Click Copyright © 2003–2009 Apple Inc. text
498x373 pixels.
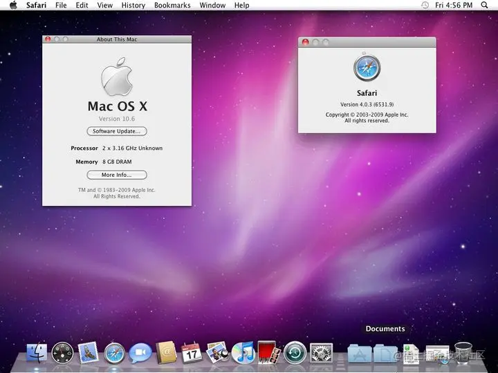(367, 115)
